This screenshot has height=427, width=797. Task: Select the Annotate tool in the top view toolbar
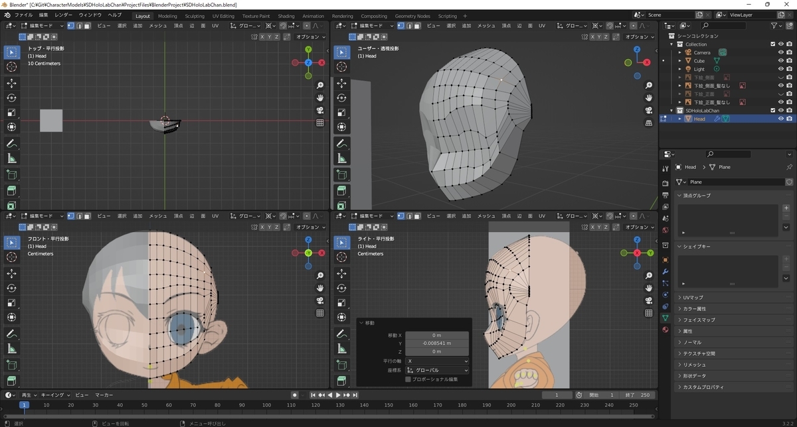tap(12, 143)
